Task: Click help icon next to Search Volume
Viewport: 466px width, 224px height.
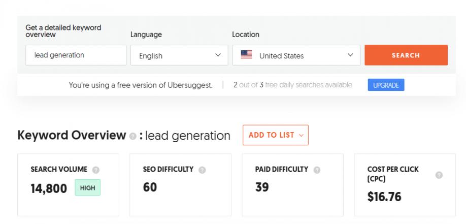Action: coord(96,170)
